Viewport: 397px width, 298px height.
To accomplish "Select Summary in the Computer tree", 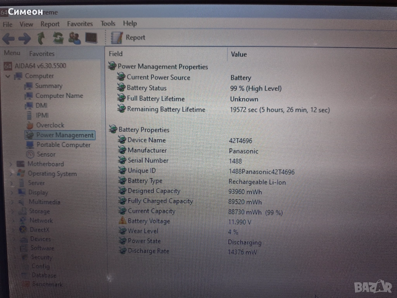I will click(x=48, y=86).
